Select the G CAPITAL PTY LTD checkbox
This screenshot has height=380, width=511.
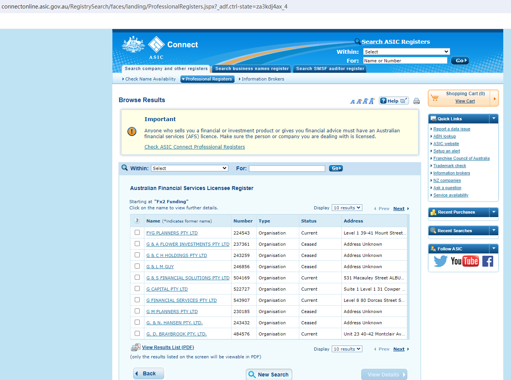[137, 289]
